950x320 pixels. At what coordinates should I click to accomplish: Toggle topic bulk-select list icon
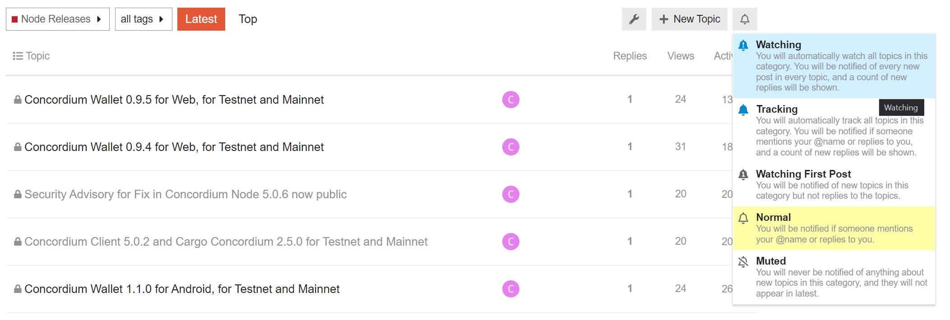(18, 56)
